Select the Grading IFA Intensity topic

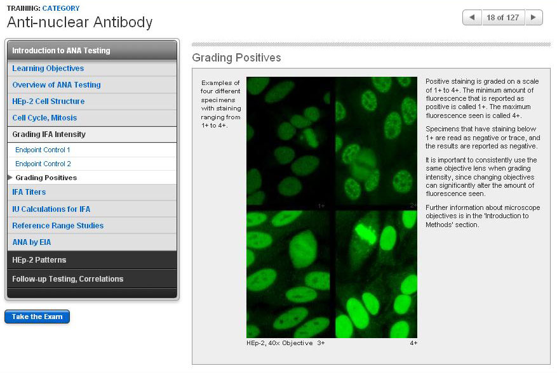click(x=49, y=134)
